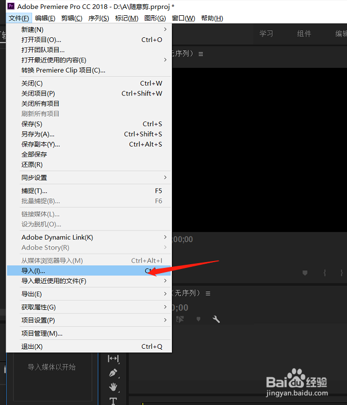Image resolution: width=347 pixels, height=405 pixels.
Task: Click the Premiere Pro app icon in title bar
Action: click(11, 6)
